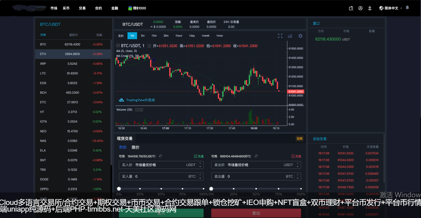Viewport: 421px width, 218px height.
Task: Expand the 简体中文 language selector
Action: (x=391, y=8)
